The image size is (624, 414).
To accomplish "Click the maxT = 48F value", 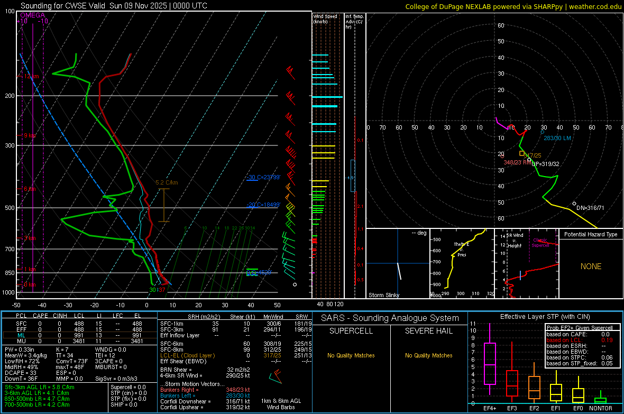I will 70,367.
